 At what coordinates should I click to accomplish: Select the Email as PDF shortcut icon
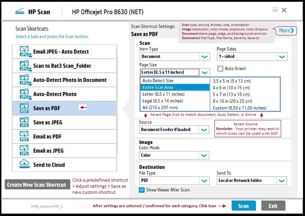(24, 136)
